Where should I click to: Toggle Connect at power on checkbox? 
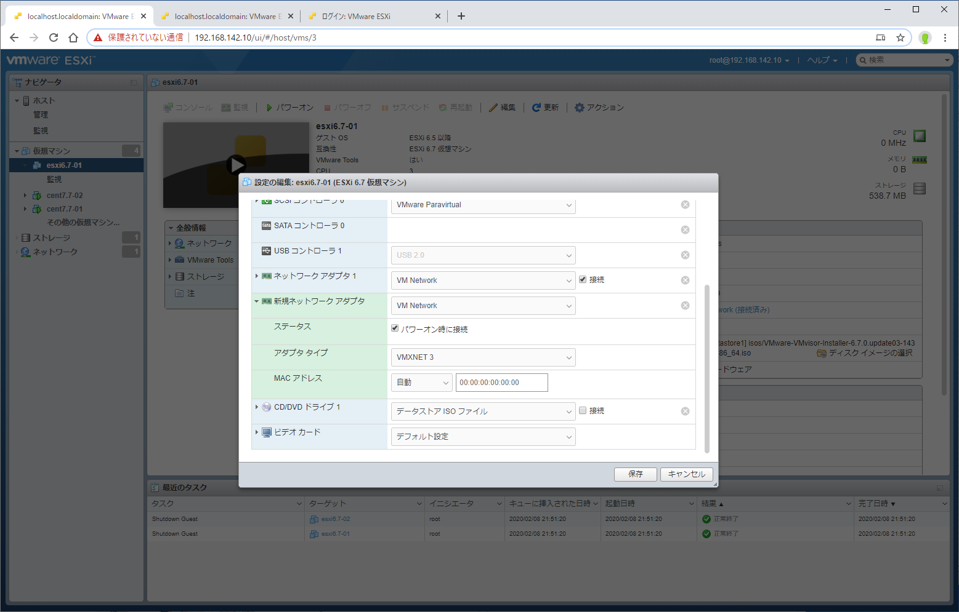[395, 328]
